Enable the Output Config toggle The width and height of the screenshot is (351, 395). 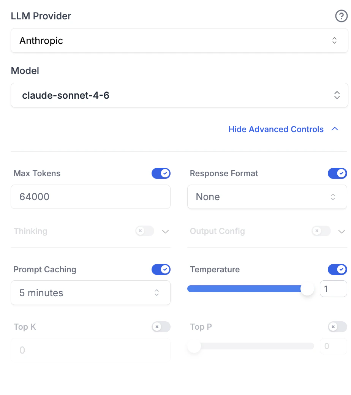coord(321,231)
